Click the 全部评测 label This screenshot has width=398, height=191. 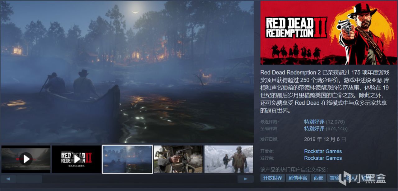(x=270, y=129)
